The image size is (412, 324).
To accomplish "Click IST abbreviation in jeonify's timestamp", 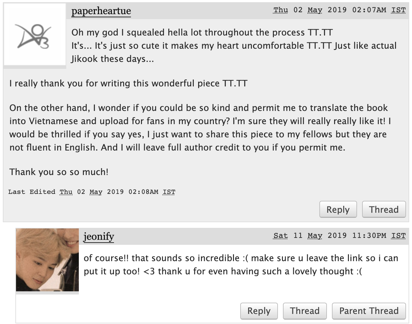I will coord(398,236).
